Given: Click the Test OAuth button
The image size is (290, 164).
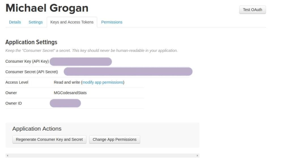Looking at the screenshot, I should click(x=252, y=10).
